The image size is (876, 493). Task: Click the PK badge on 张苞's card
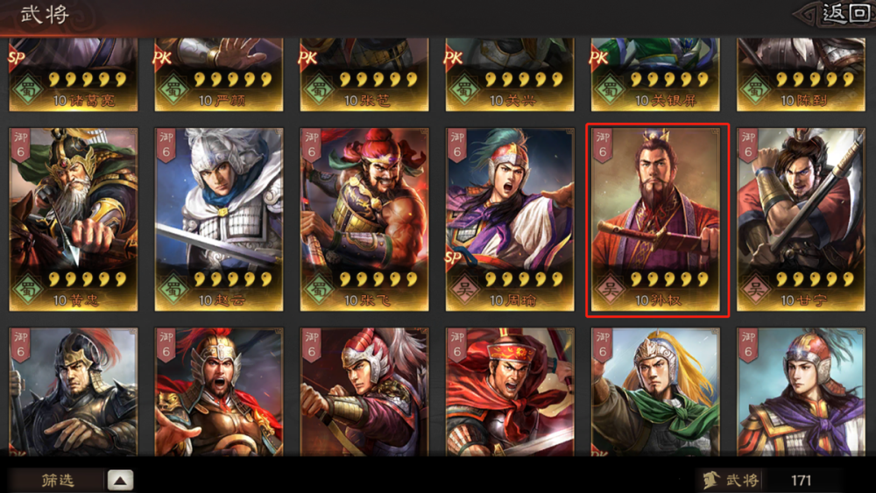coord(308,57)
